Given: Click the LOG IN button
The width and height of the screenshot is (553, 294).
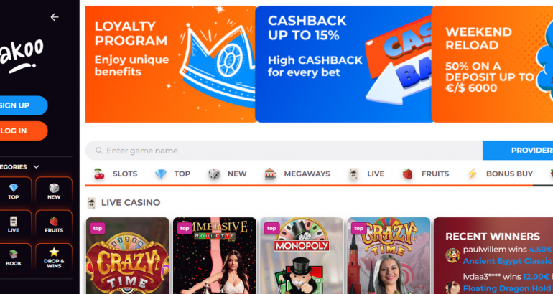Looking at the screenshot, I should pyautogui.click(x=21, y=131).
